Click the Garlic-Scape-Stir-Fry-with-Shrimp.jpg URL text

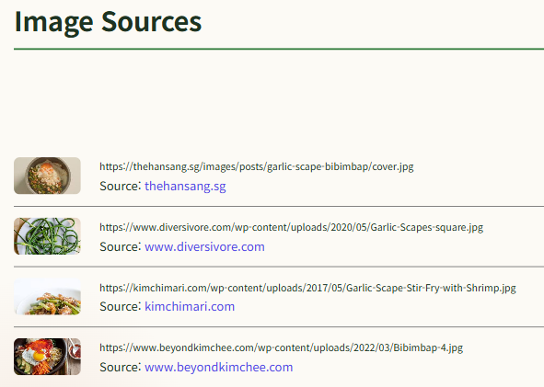(x=307, y=288)
